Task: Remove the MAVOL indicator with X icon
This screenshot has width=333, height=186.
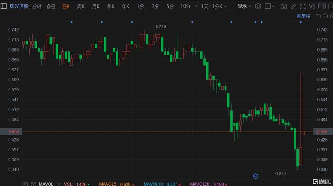Action: click(34, 184)
